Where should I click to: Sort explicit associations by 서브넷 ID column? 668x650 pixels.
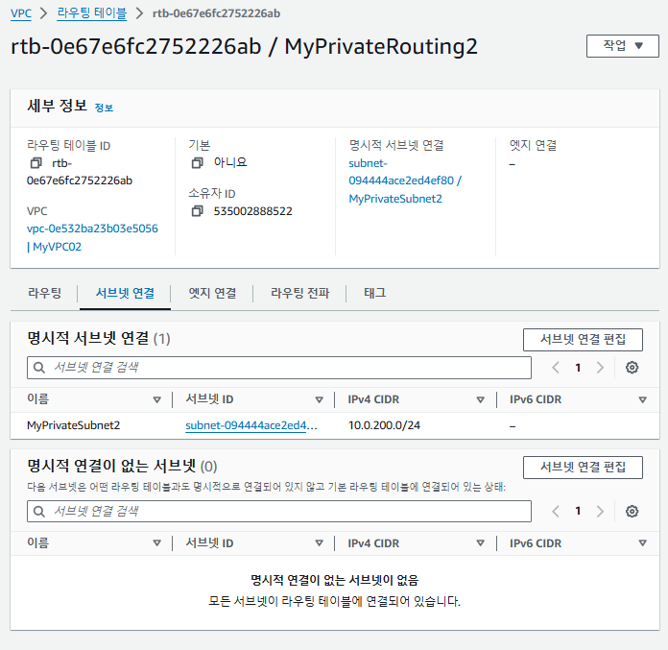(319, 399)
